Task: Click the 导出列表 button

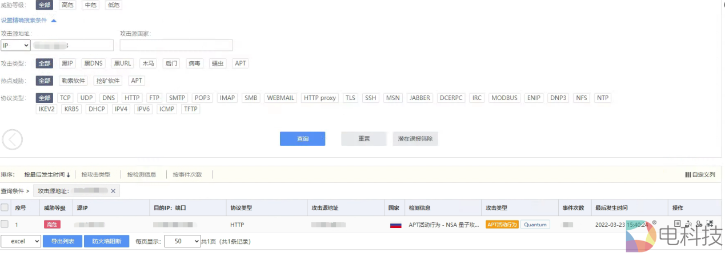Action: [63, 241]
